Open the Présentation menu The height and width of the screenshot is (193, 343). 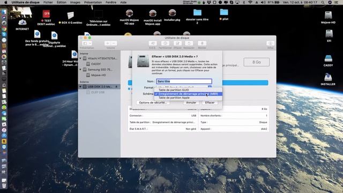coord(93,2)
